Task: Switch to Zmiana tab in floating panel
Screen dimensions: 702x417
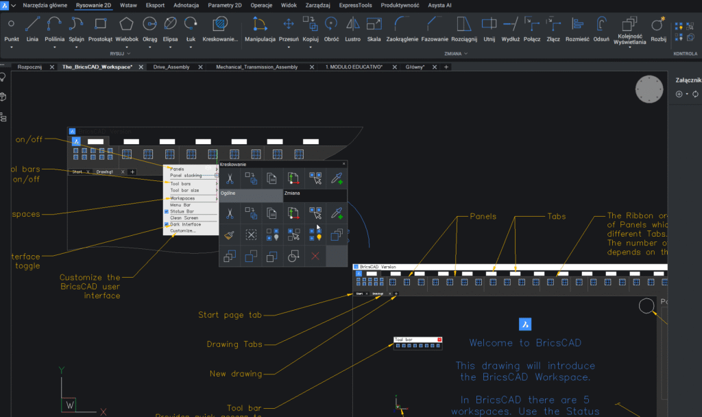Action: pyautogui.click(x=293, y=195)
